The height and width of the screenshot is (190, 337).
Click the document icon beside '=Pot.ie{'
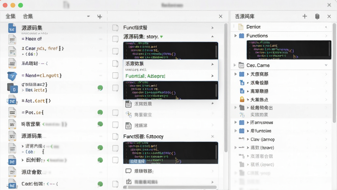[12, 112]
